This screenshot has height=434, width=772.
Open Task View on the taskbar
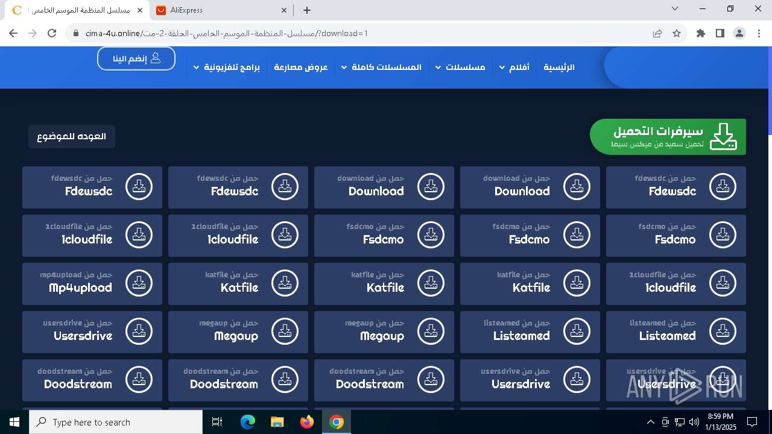click(x=217, y=422)
